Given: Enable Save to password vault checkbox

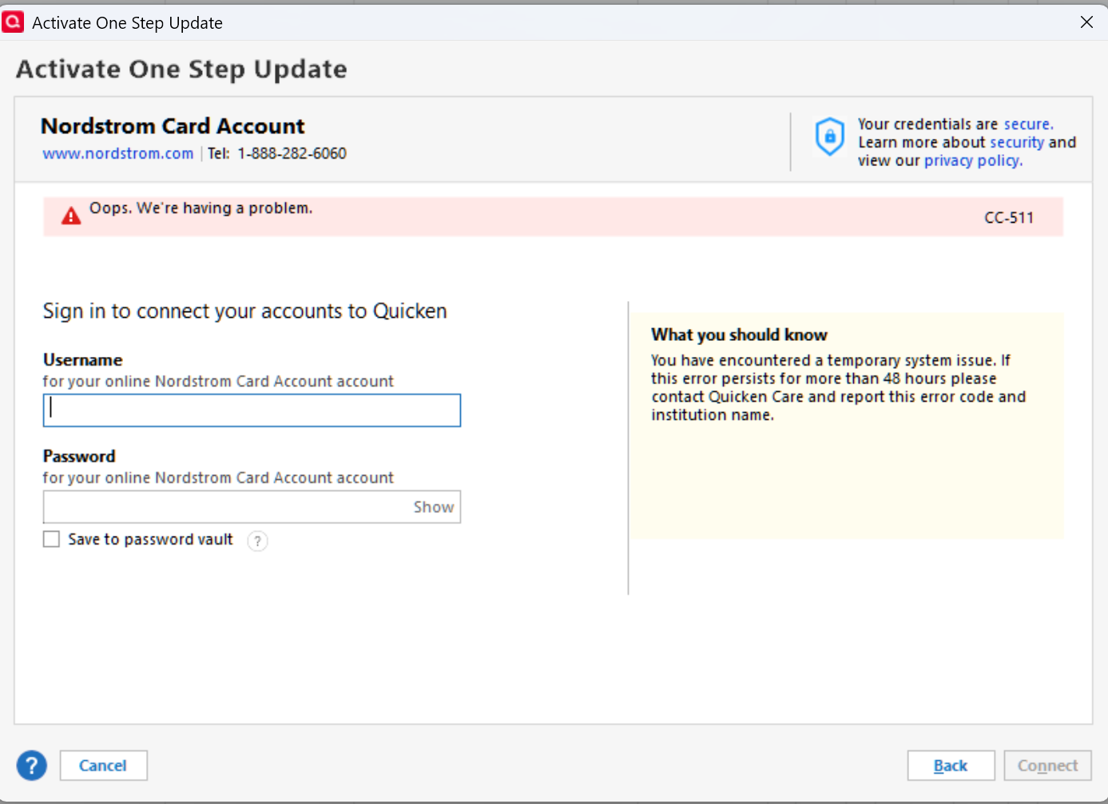Looking at the screenshot, I should coord(51,539).
